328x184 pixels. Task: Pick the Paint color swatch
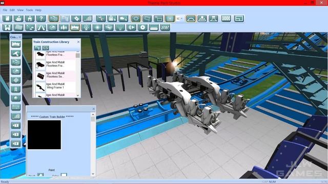(64, 175)
